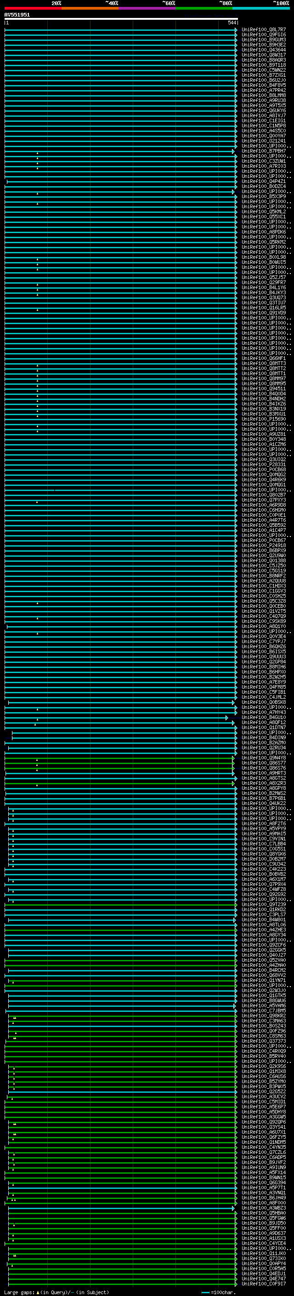294x1296 pixels.
Task: Click hit label UniRef100_Q94511
Action: (264, 389)
